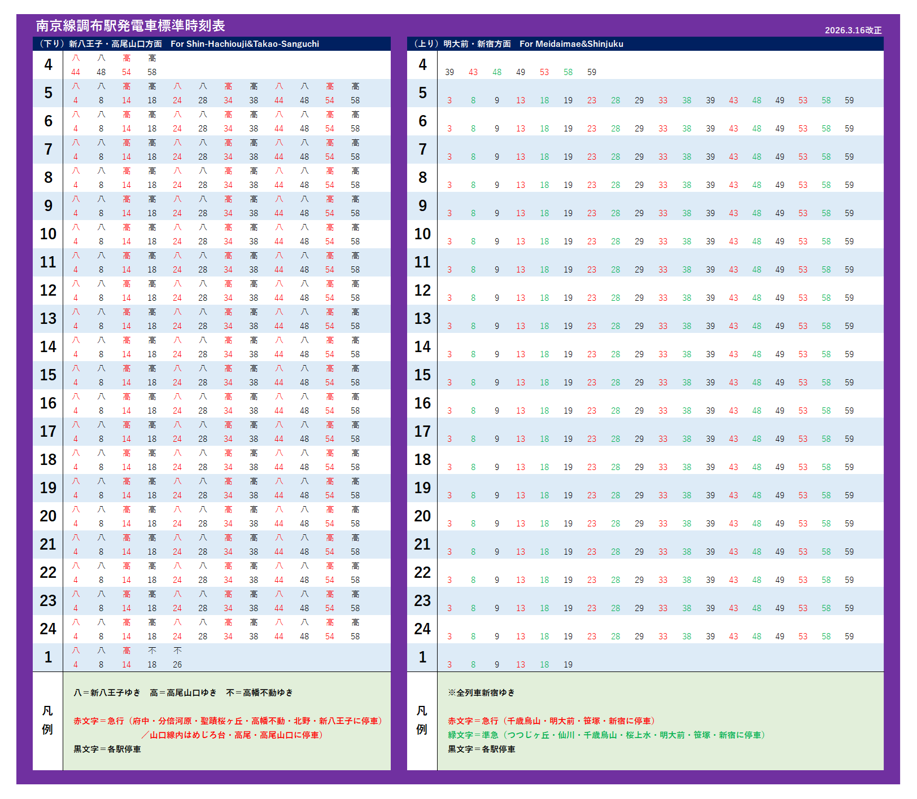The height and width of the screenshot is (799, 917).
Task: Click the 不 destination mark above minute 18
Action: [152, 651]
